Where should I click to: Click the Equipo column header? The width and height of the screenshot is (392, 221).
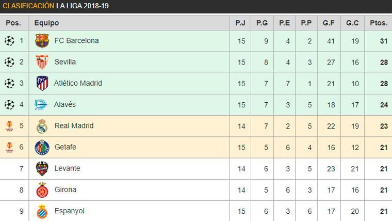coord(47,23)
